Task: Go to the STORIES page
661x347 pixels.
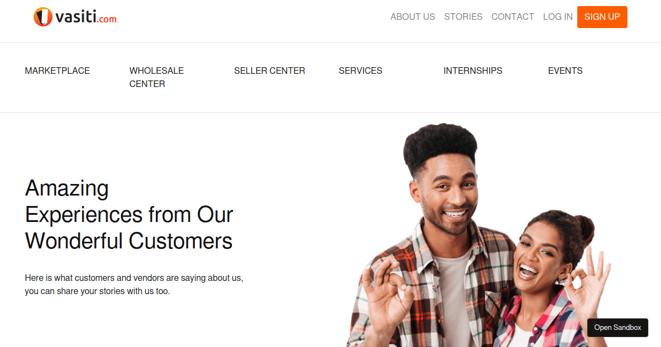Action: 463,17
